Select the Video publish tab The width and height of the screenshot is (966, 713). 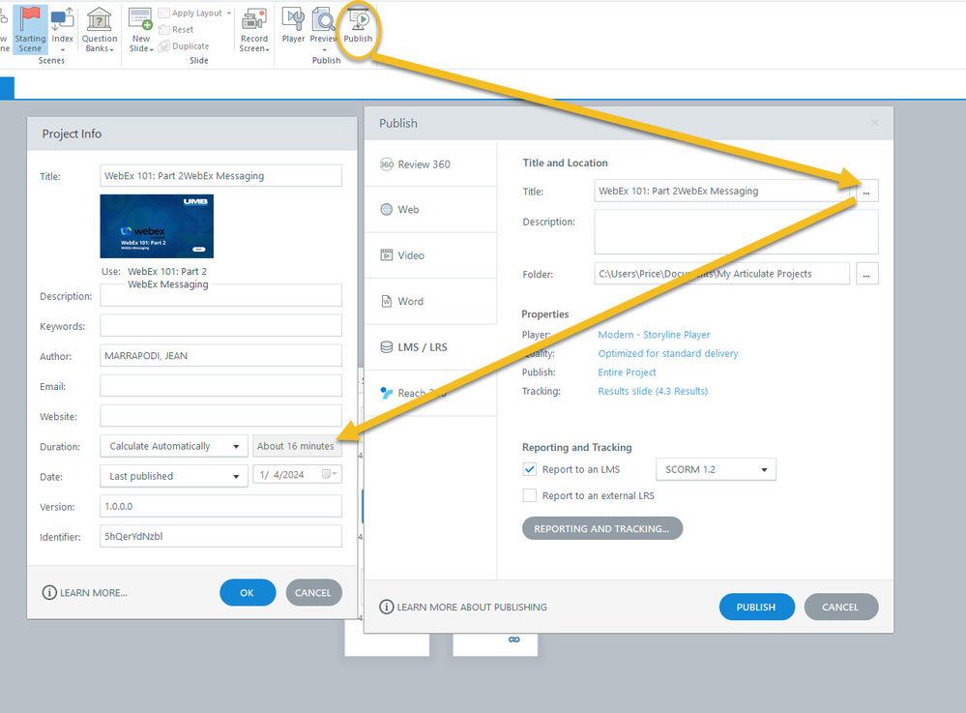[430, 255]
